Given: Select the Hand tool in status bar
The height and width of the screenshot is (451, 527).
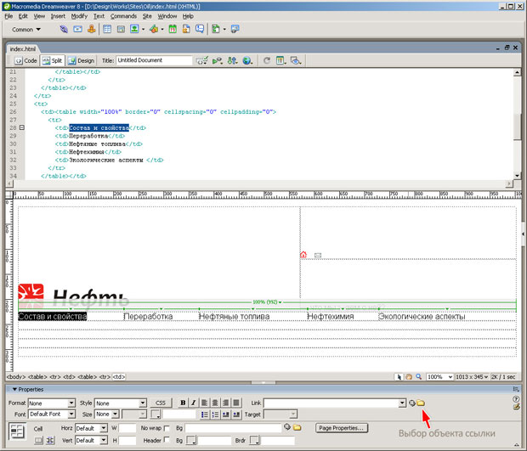Looking at the screenshot, I should click(409, 376).
